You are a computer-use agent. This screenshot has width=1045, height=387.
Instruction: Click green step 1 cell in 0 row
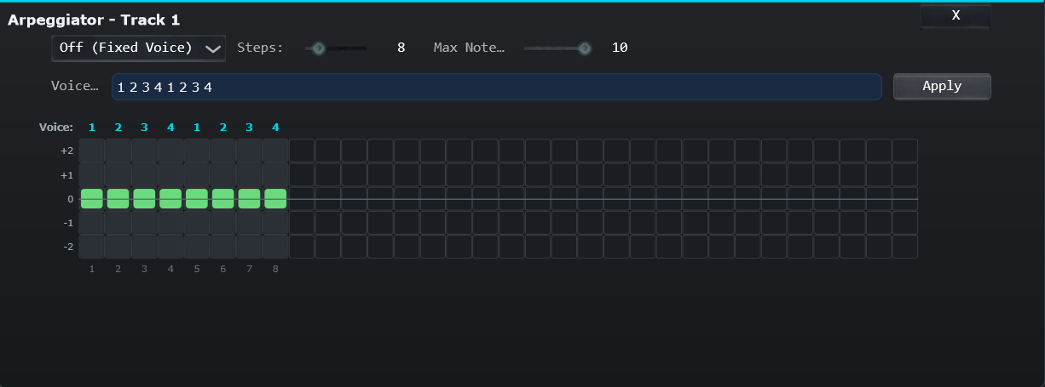coord(92,198)
